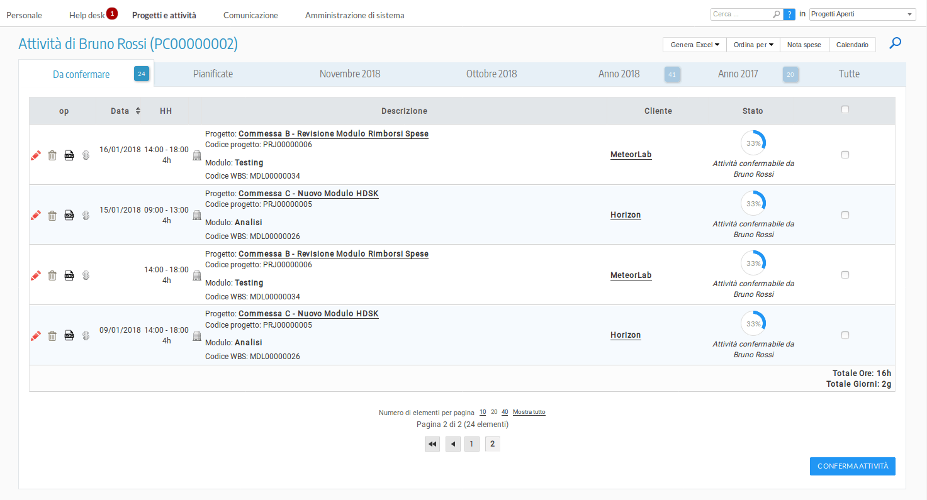
Task: Delete the 15/01/2018 activity with the trash icon
Action: 52,216
